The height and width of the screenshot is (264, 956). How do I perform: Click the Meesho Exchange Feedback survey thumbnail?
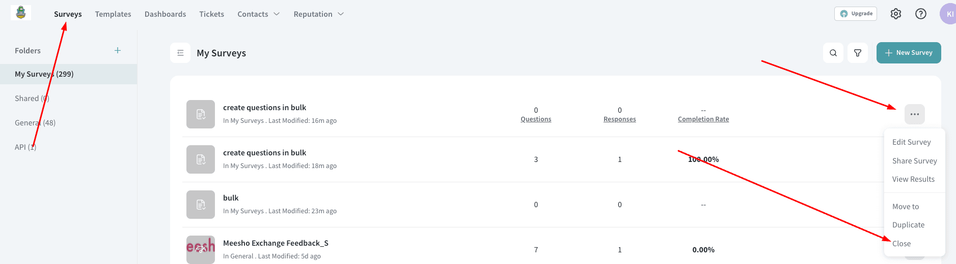pyautogui.click(x=201, y=249)
